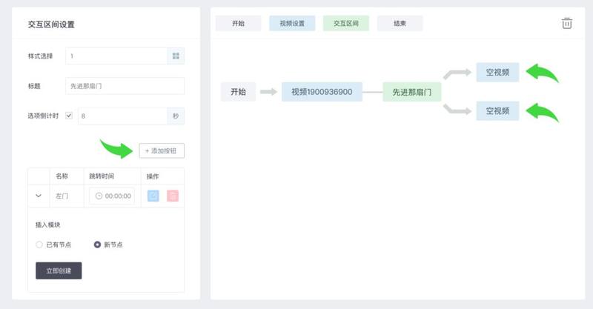Click the blue edit icon for 左门
The width and height of the screenshot is (593, 309).
click(x=153, y=196)
